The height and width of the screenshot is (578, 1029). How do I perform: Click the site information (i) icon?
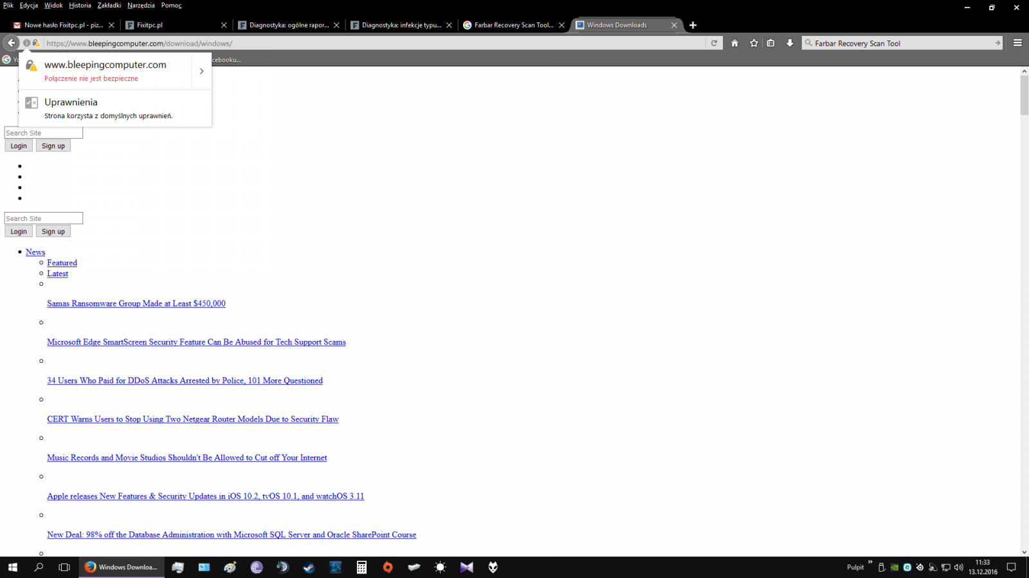27,43
